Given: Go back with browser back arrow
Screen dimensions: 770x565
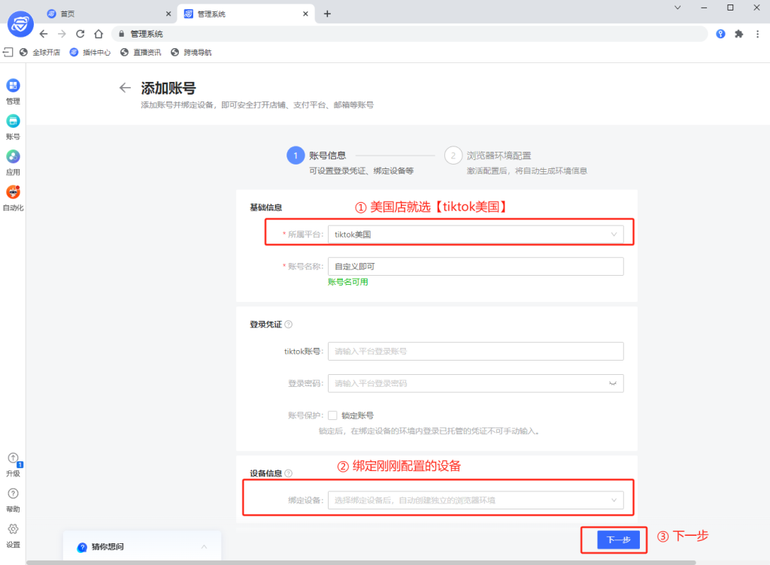Looking at the screenshot, I should tap(44, 34).
